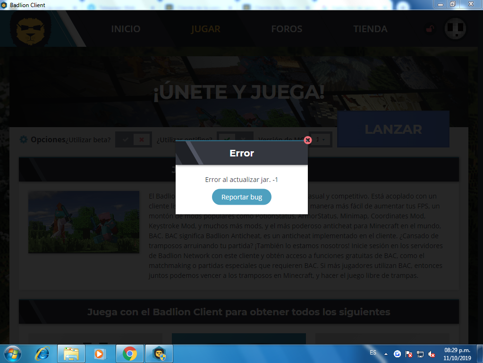483x363 pixels.
Task: Open the FOROS navigation tab
Action: [x=287, y=29]
